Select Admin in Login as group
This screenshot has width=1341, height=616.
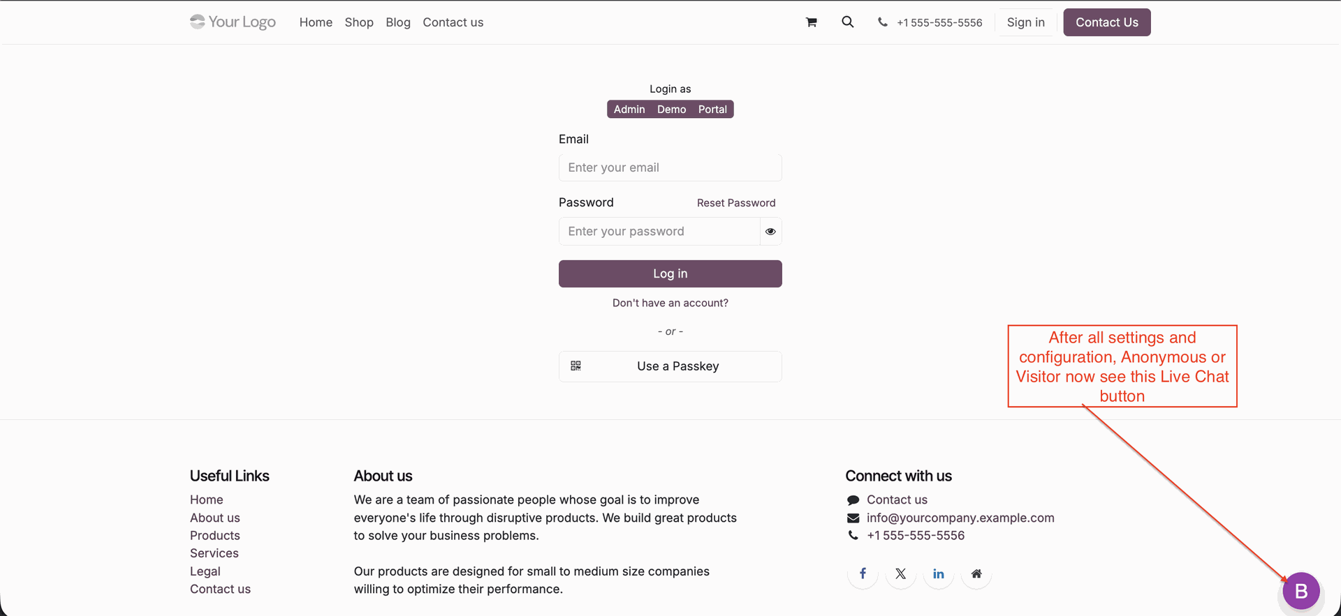[629, 110]
